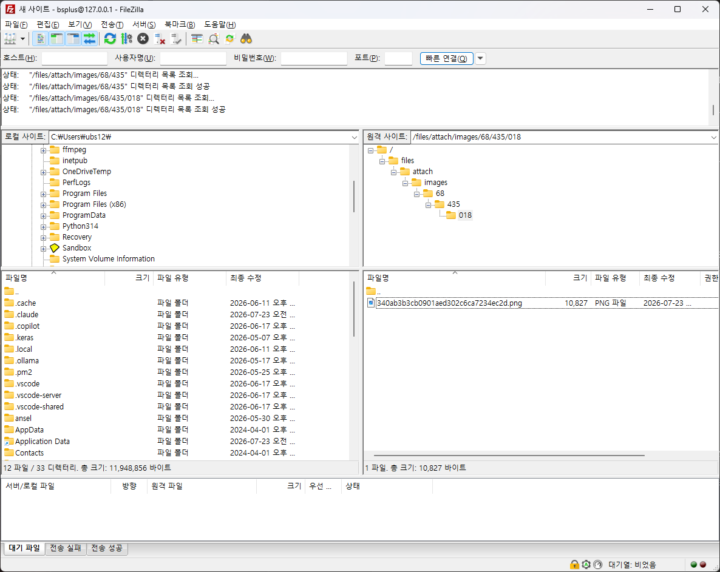The height and width of the screenshot is (572, 720).
Task: Switch to the 전송 실패 tab
Action: 65,548
